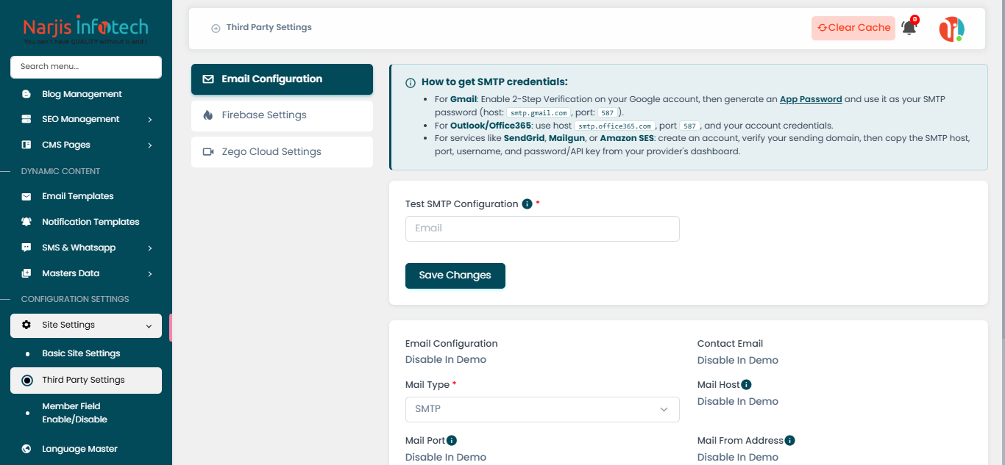1005x465 pixels.
Task: Click the Firebase flame icon
Action: (x=208, y=115)
